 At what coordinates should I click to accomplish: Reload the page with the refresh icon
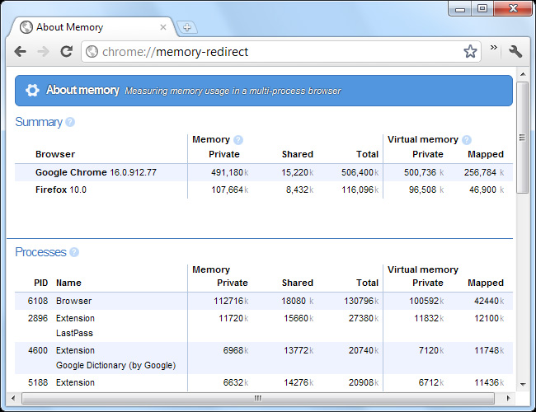(66, 51)
